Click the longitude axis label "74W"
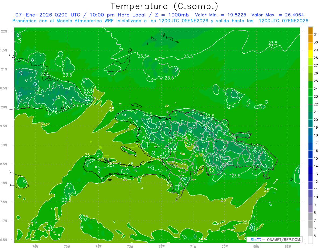 tap(99, 246)
